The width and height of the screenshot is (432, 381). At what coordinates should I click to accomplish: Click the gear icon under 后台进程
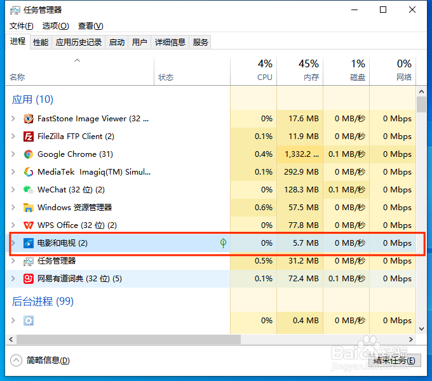tap(29, 321)
